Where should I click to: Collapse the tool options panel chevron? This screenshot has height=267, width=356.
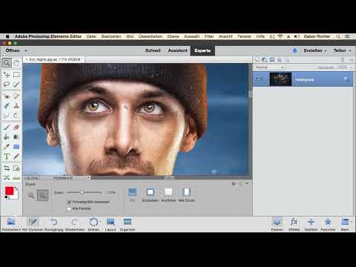(x=247, y=183)
